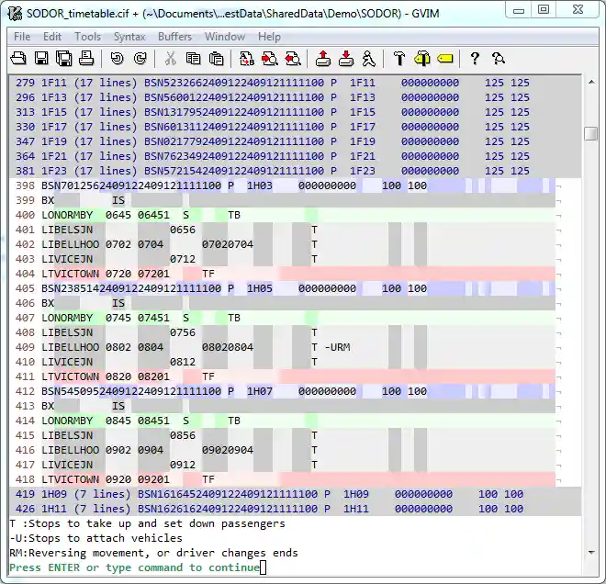Open the Tools menu

[x=88, y=37]
